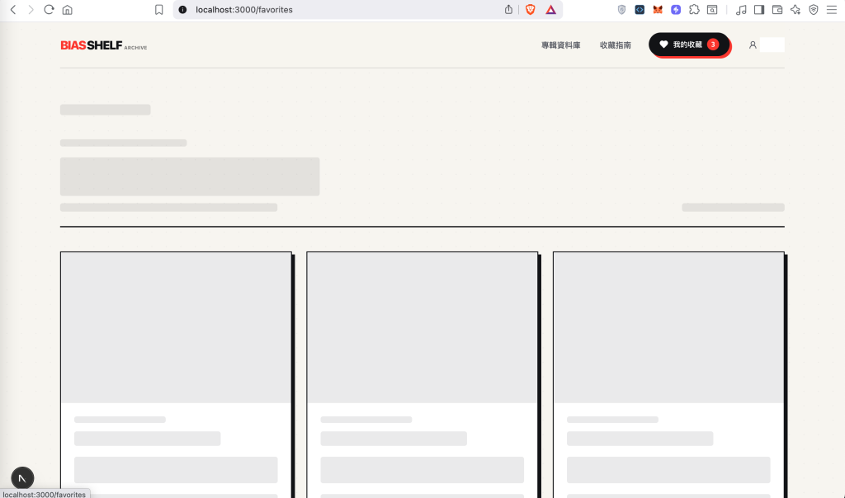Click the BIASSHELF Archive logo

(x=103, y=45)
